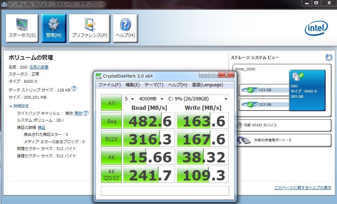The width and height of the screenshot is (337, 204).
Task: Click the 4K read value 15.66
Action: tap(149, 157)
